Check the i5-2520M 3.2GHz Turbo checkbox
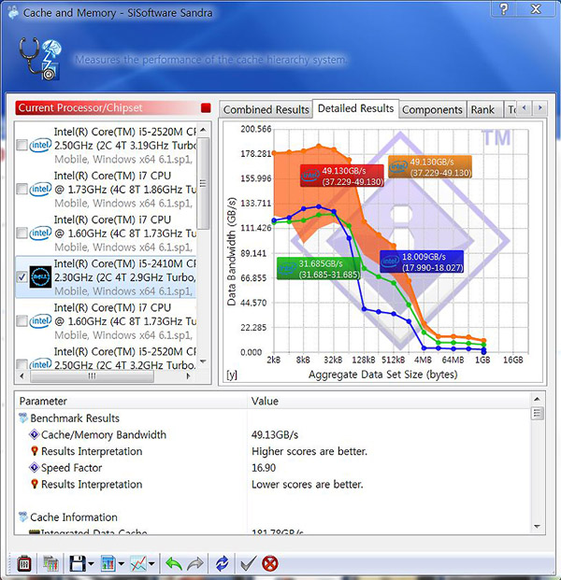The height and width of the screenshot is (580, 561). (x=22, y=364)
